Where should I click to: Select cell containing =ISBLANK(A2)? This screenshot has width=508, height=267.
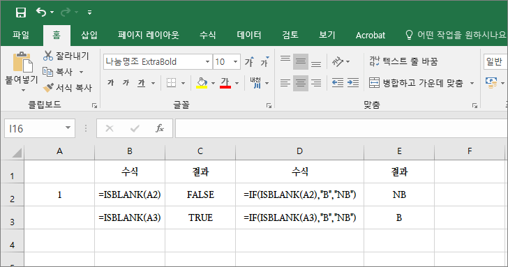[x=130, y=194]
